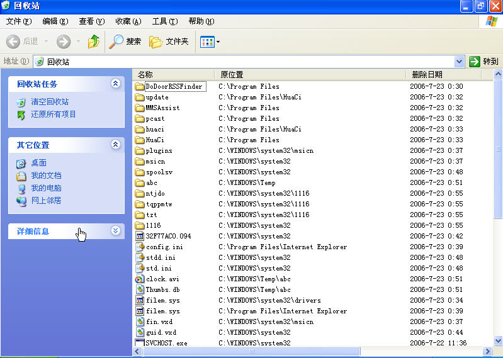Click 清空回收站 empty recycle bin link

50,102
